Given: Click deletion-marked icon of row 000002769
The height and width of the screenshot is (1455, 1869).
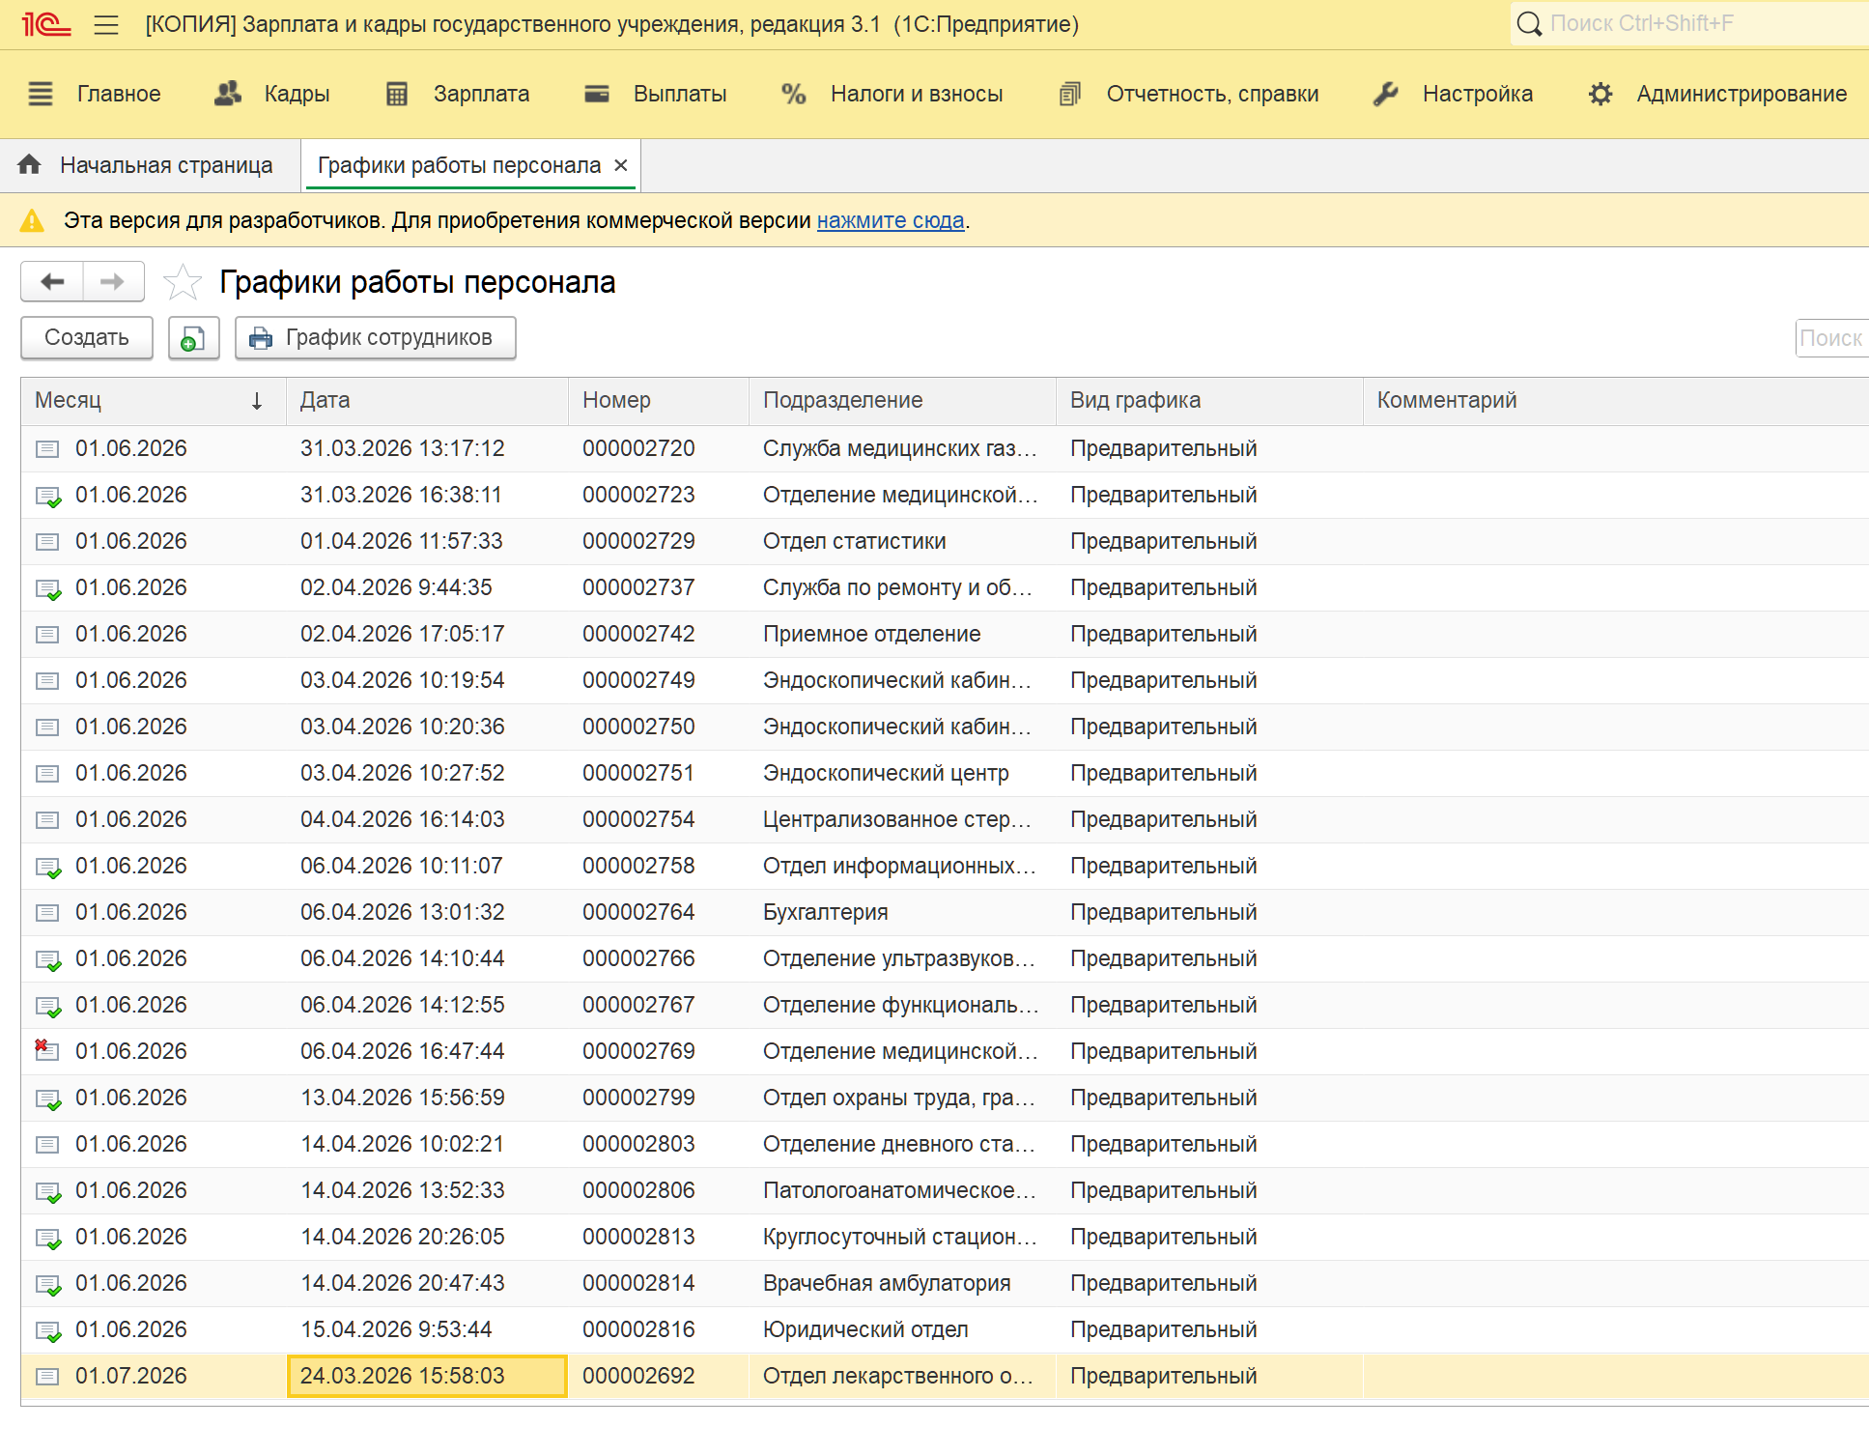Looking at the screenshot, I should (x=46, y=1050).
